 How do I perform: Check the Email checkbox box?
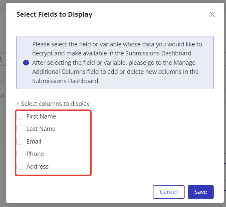tap(20, 141)
